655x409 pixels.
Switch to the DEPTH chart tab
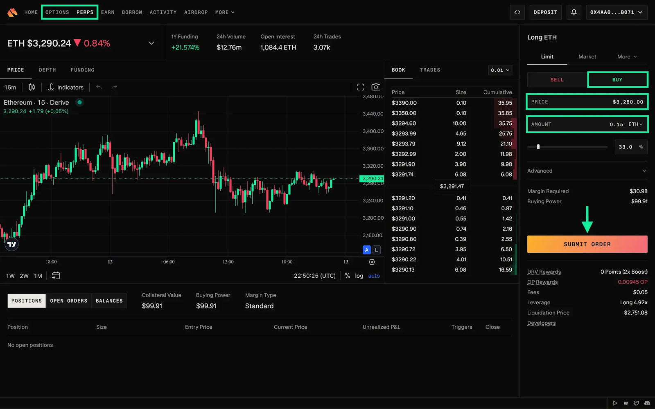click(x=47, y=70)
